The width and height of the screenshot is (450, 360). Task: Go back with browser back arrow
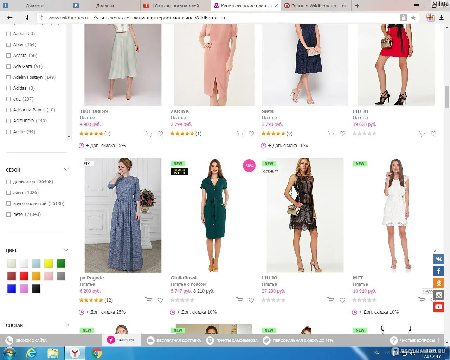pyautogui.click(x=10, y=18)
